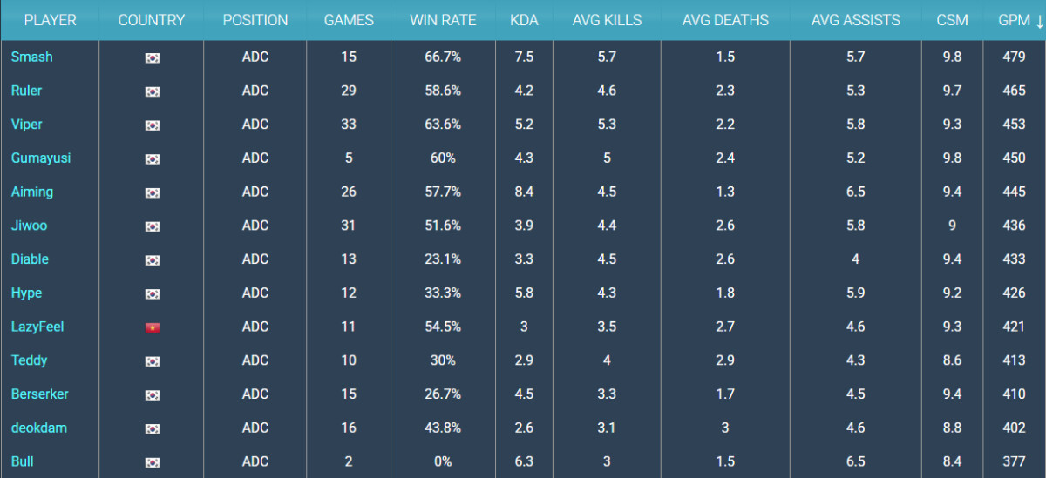This screenshot has height=478, width=1046.
Task: Sort by the KDA column header
Action: 524,20
